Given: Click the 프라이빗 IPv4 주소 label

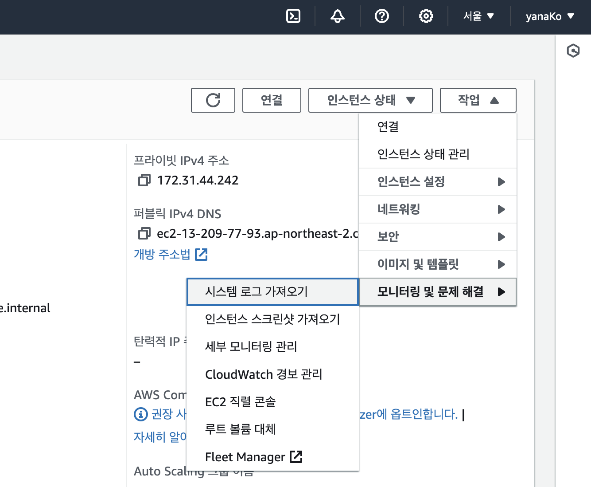Looking at the screenshot, I should pos(181,161).
